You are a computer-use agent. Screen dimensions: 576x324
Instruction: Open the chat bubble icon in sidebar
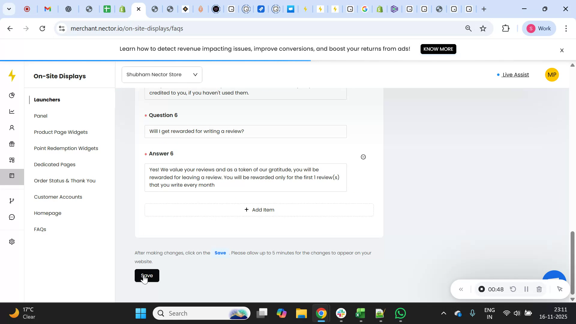tap(12, 217)
